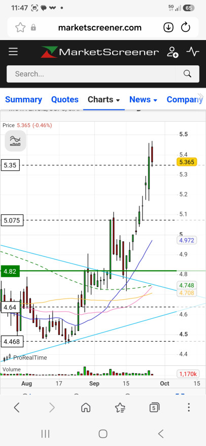Tap Android recent apps button
This screenshot has height=446, width=206.
pos(45,434)
